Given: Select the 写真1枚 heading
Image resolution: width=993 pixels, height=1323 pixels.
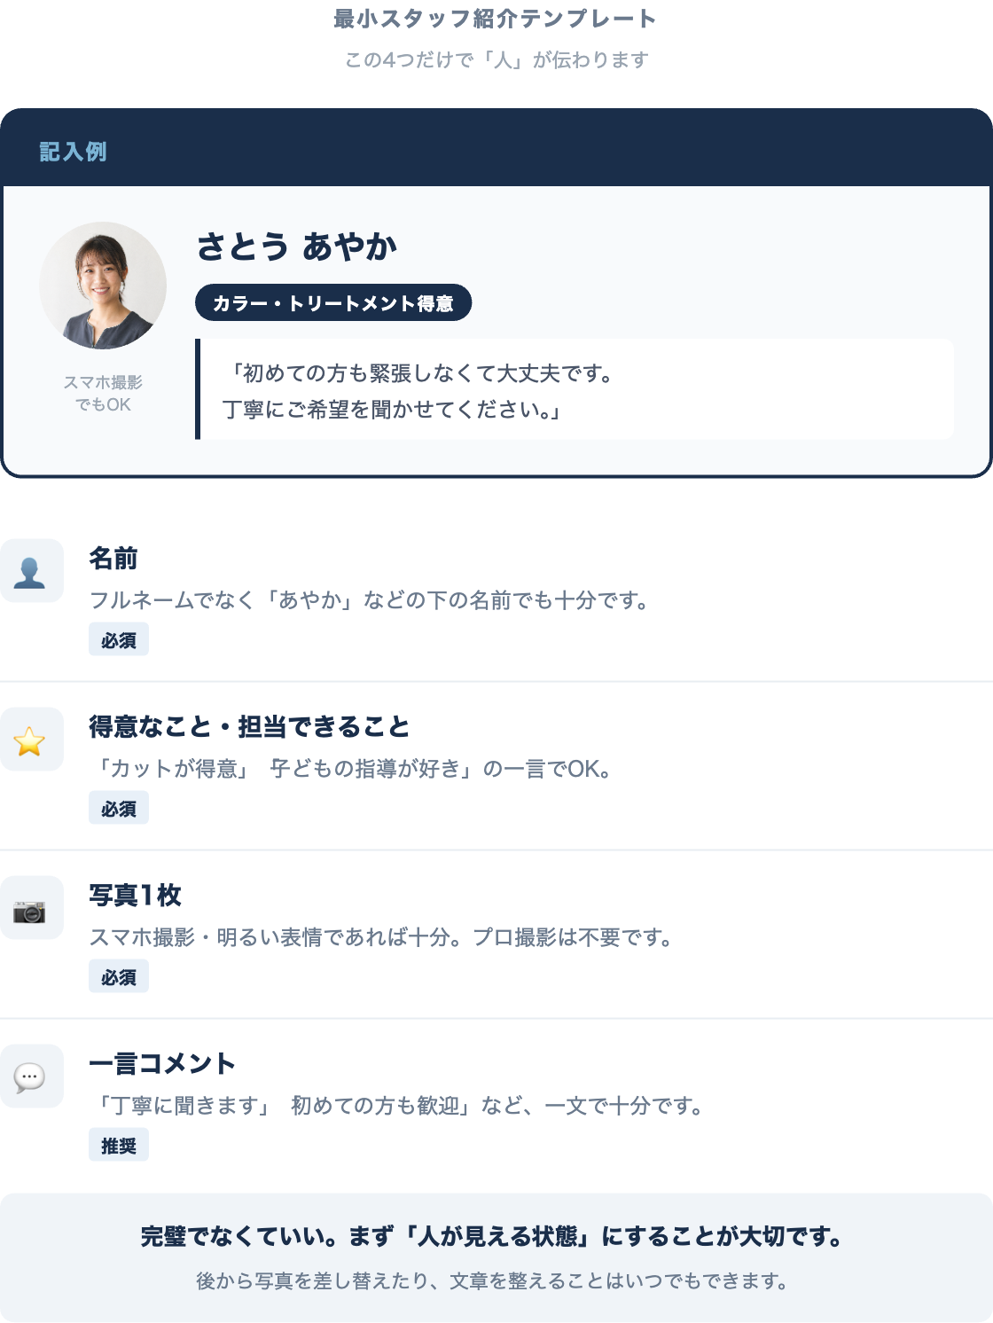Looking at the screenshot, I should click(135, 896).
